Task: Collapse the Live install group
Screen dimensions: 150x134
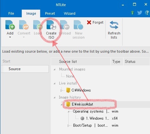Action: click(55, 83)
